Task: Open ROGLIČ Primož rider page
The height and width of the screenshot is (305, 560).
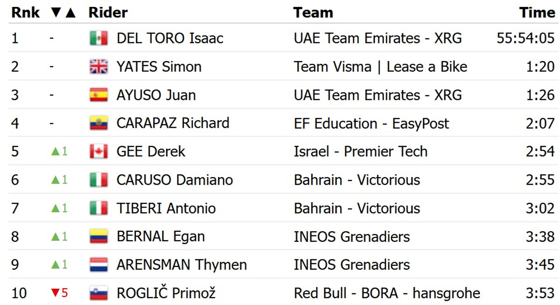Action: click(166, 293)
